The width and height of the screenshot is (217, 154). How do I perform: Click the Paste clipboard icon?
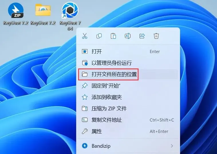click(113, 36)
